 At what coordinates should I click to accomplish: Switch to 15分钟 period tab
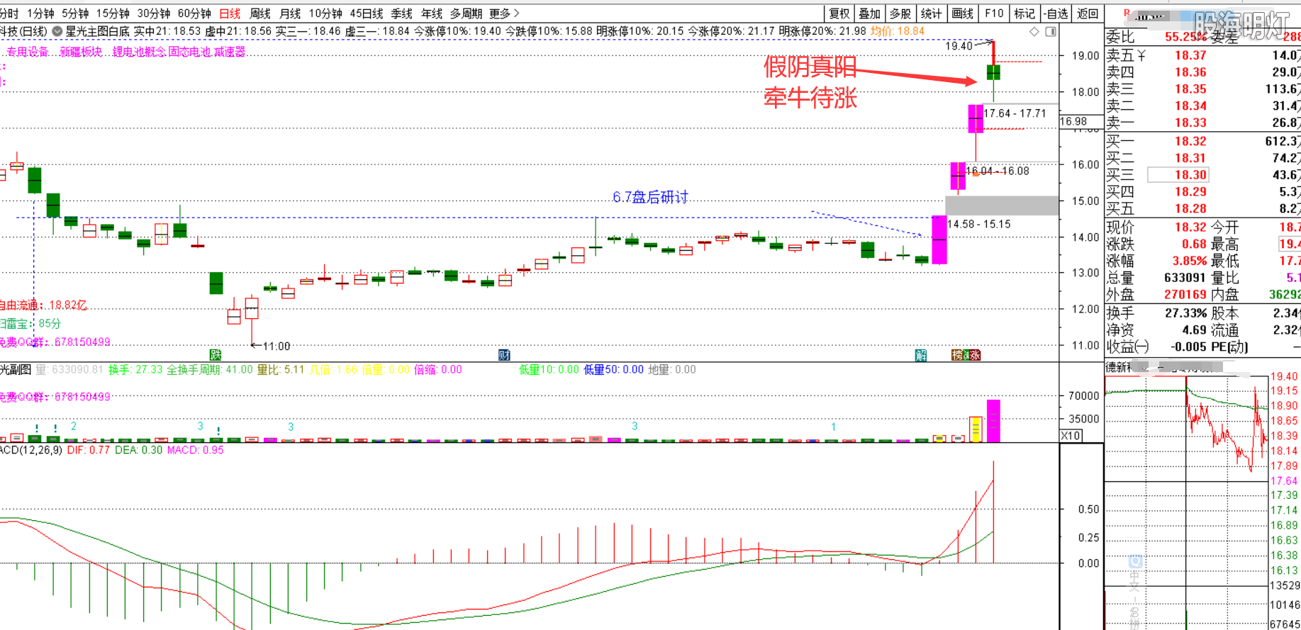(113, 13)
